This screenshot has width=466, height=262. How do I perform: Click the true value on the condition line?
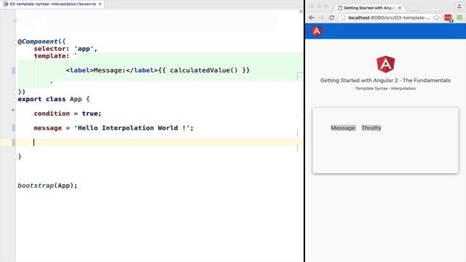[x=90, y=114]
